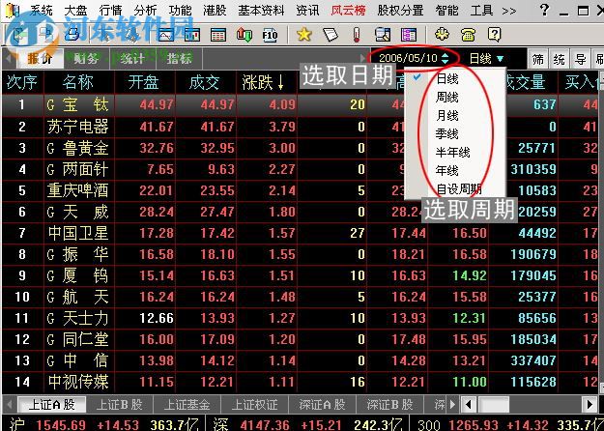
Task: Click the magnifier search window icon
Action: (x=383, y=35)
